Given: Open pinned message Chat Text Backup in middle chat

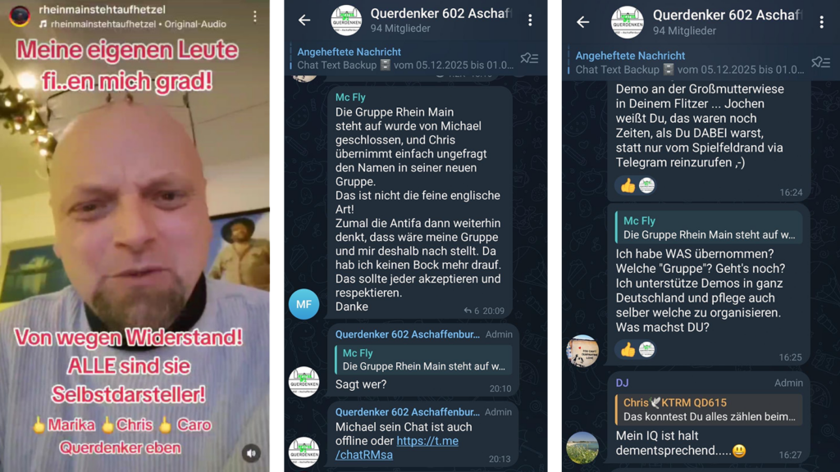Looking at the screenshot, I should (x=404, y=58).
